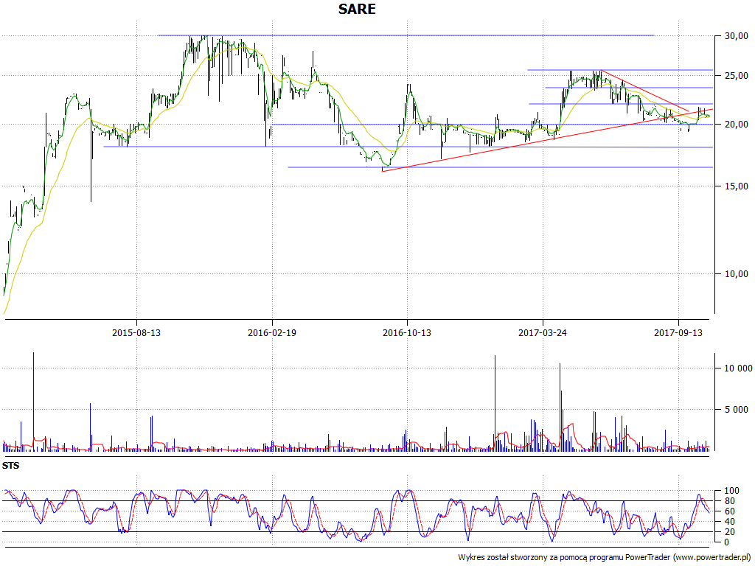Click the SARE chart title
Image resolution: width=755 pixels, height=566 pixels.
pyautogui.click(x=357, y=9)
